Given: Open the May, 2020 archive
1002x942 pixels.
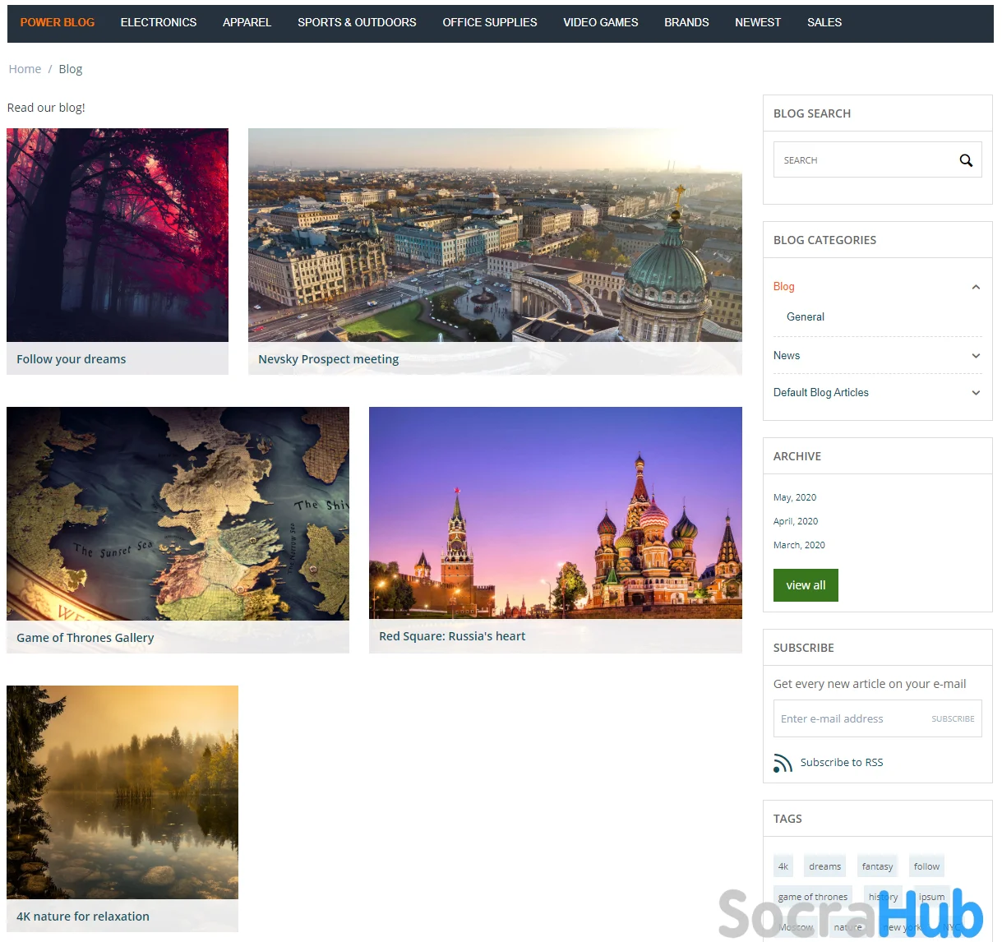Looking at the screenshot, I should 795,497.
